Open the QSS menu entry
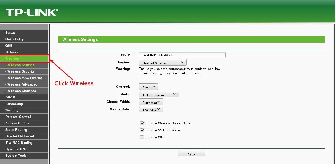The image size is (335, 164). tap(24, 46)
